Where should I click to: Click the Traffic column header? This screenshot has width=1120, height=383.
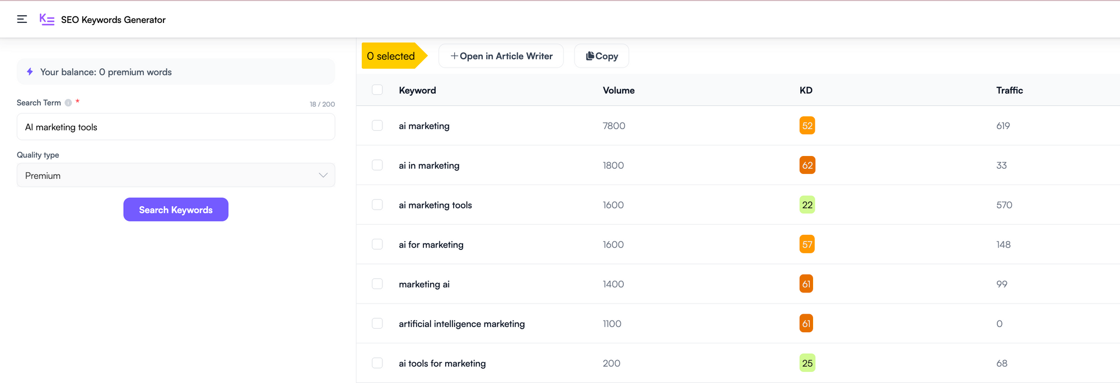point(1009,91)
